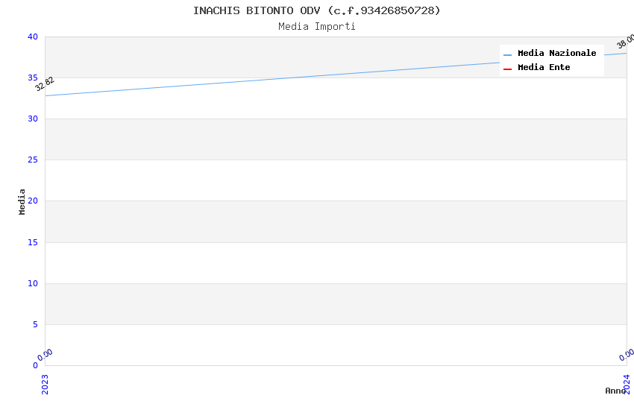Viewport: 634px width, 410px height.
Task: Click the blue national average trend line
Action: [336, 75]
